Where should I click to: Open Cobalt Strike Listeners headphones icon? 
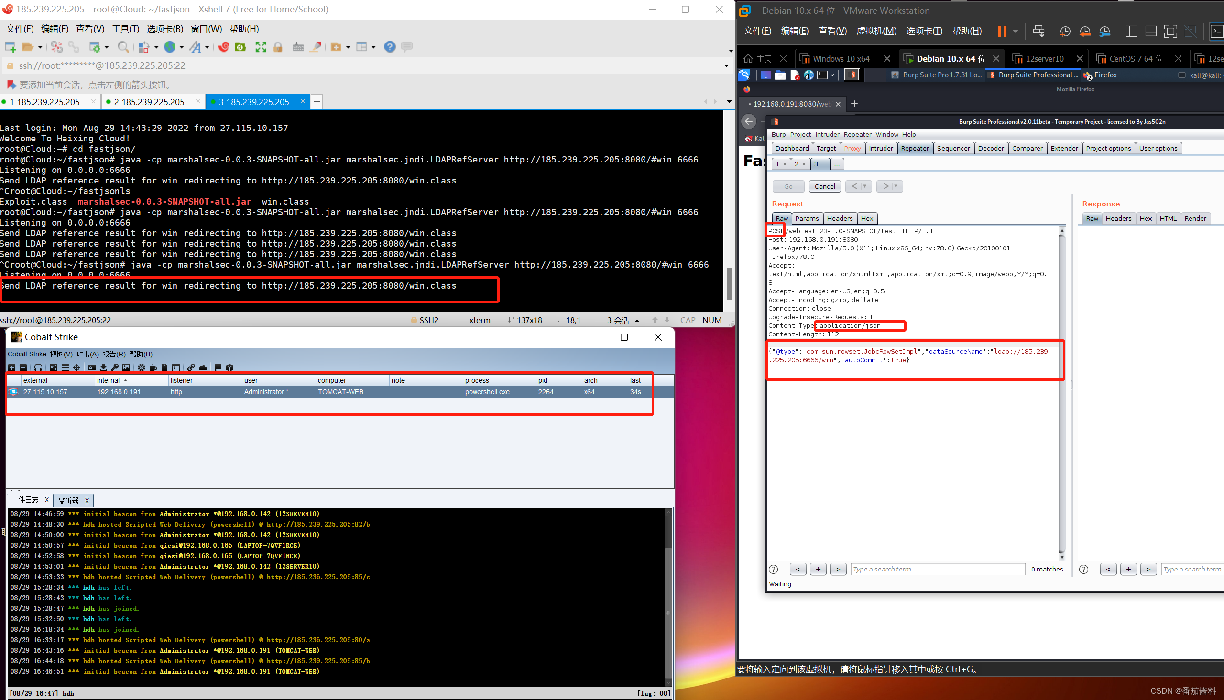click(38, 367)
